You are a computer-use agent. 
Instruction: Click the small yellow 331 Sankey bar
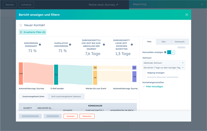tap(95, 68)
